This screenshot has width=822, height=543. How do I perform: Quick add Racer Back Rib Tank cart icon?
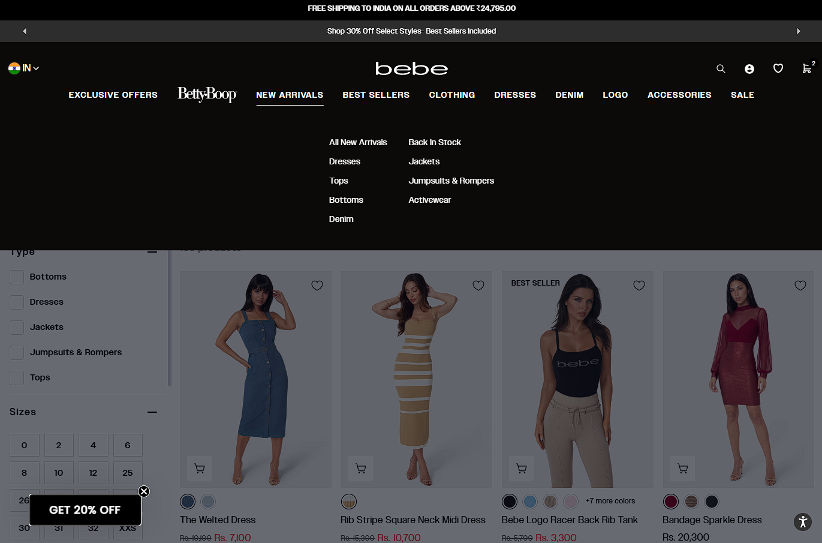click(x=522, y=469)
